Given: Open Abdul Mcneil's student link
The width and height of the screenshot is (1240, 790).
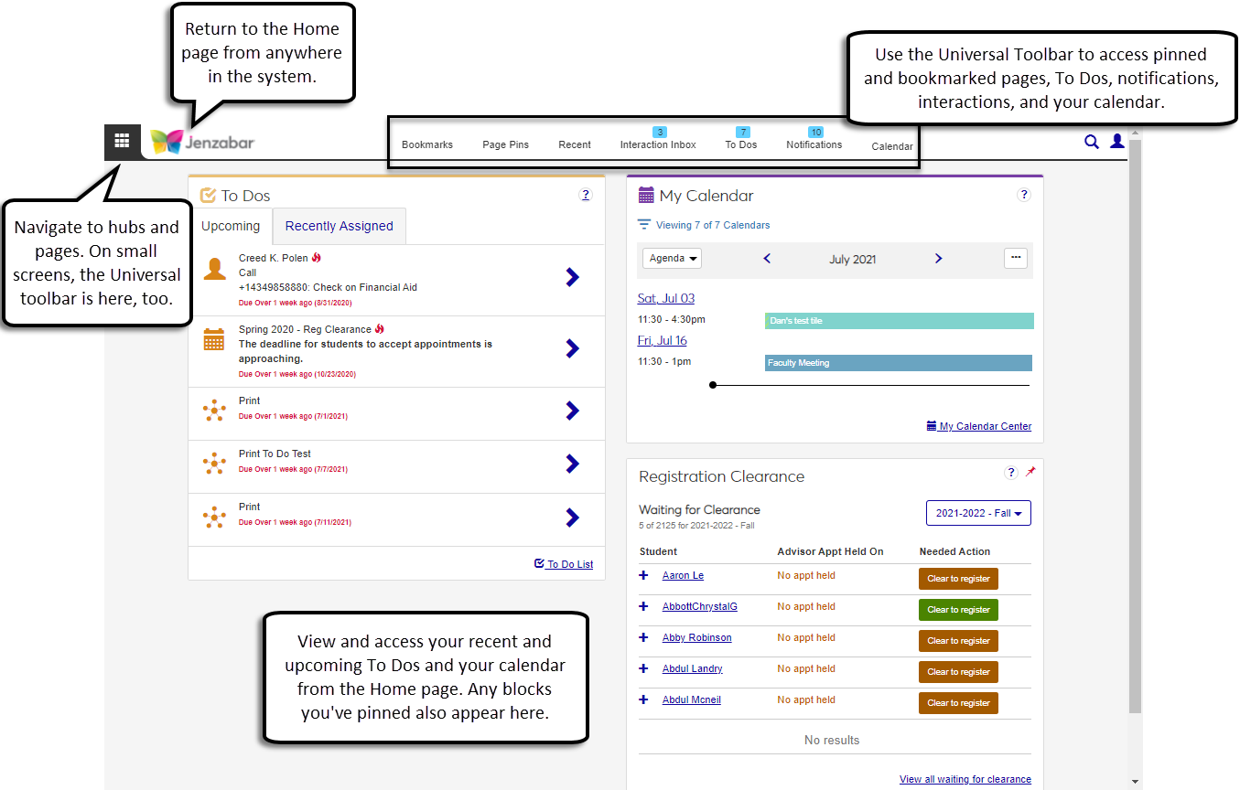Looking at the screenshot, I should coord(692,700).
